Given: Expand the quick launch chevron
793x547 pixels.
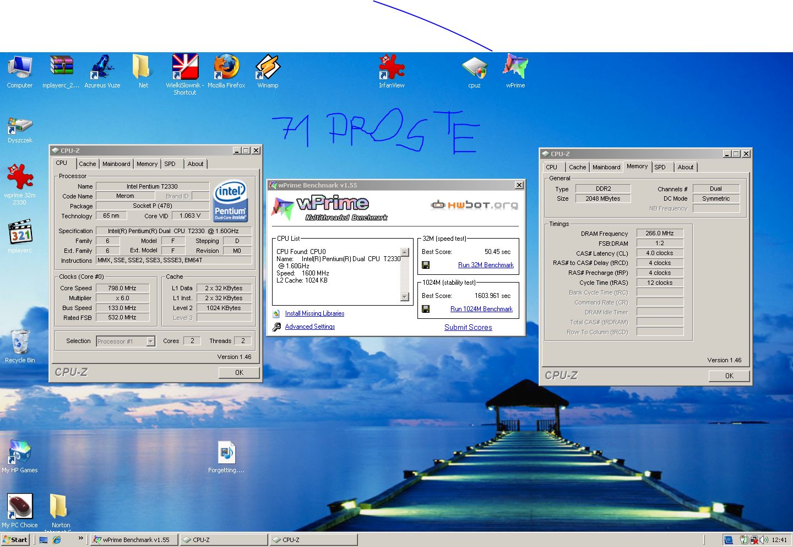Looking at the screenshot, I should [x=81, y=538].
